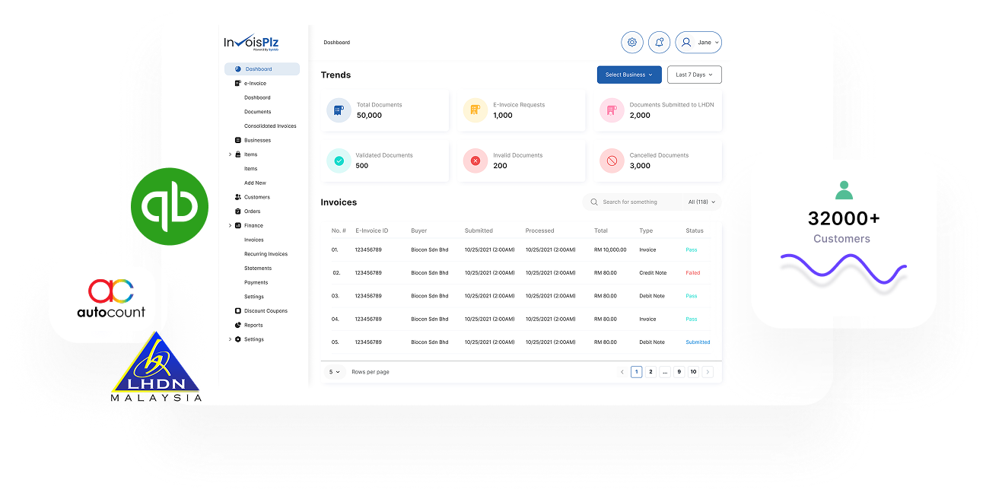Click the notifications bell icon

click(659, 43)
